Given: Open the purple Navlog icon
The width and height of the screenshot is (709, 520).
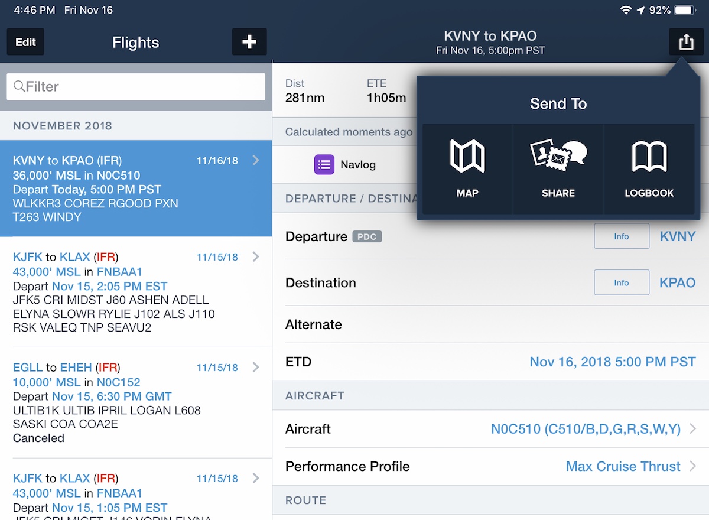Looking at the screenshot, I should (x=324, y=164).
